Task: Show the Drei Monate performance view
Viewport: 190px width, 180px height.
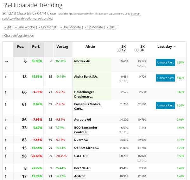Action: pyautogui.click(x=71, y=27)
